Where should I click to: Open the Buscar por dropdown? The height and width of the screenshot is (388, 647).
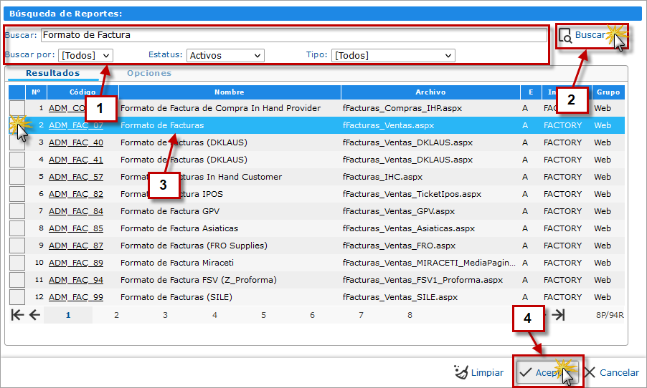(x=86, y=55)
